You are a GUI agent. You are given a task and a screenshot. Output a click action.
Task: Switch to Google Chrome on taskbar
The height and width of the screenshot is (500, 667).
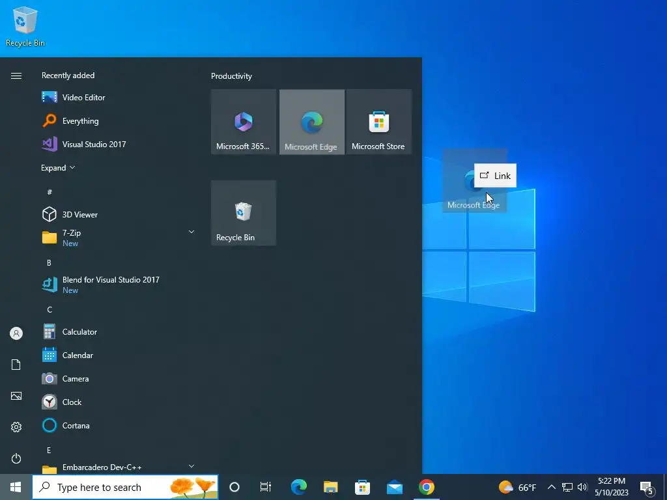(x=426, y=487)
